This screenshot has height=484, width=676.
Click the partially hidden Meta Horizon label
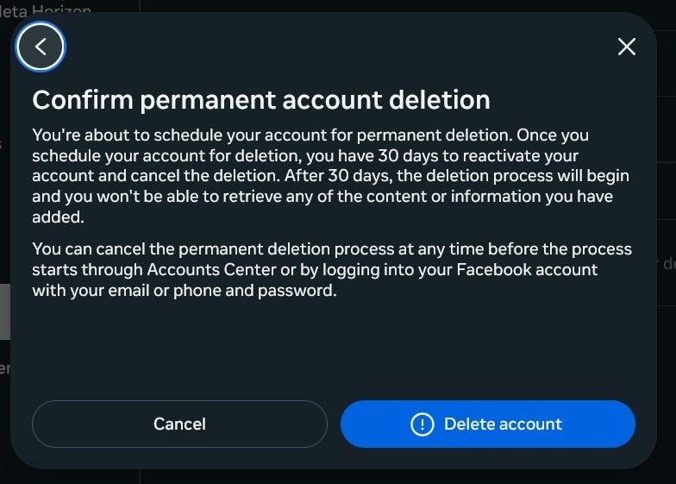point(47,9)
